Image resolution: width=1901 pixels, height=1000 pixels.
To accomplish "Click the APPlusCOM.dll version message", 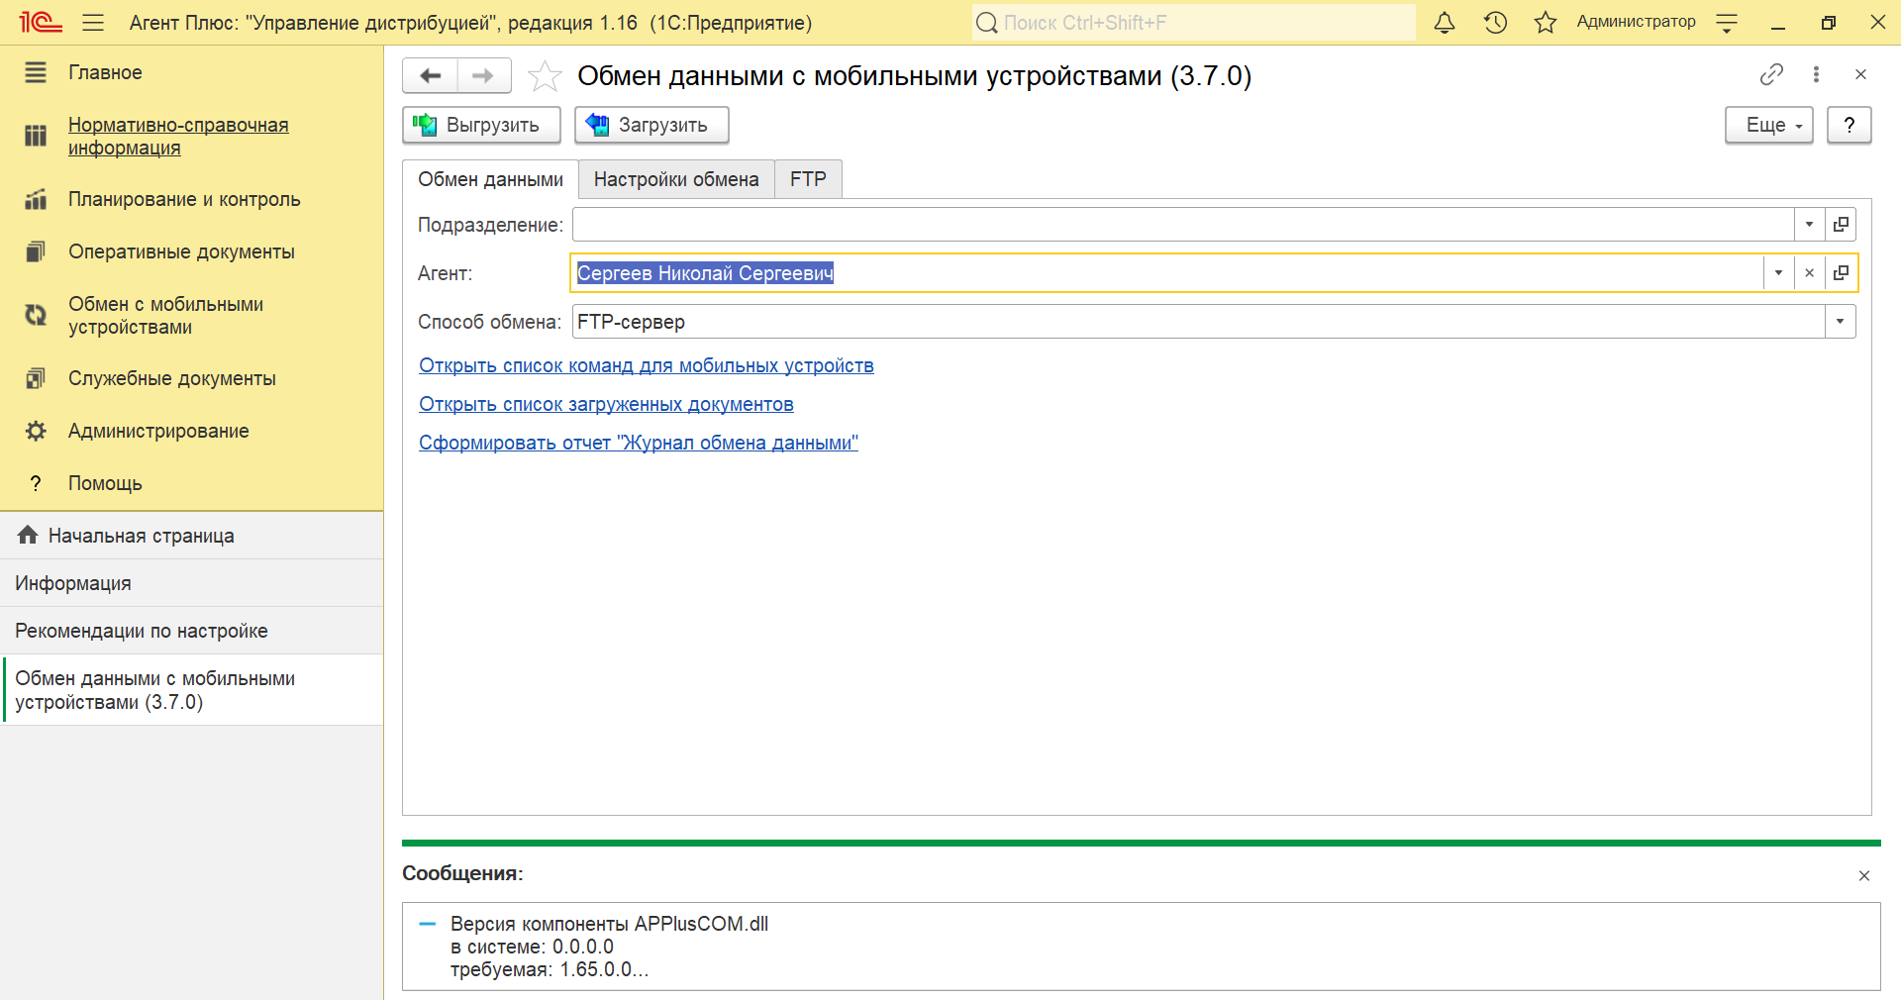I will point(609,947).
